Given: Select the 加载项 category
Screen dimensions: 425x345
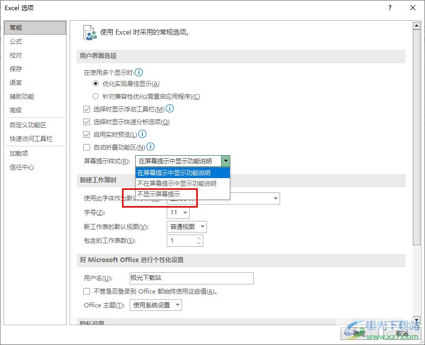Looking at the screenshot, I should point(35,154).
